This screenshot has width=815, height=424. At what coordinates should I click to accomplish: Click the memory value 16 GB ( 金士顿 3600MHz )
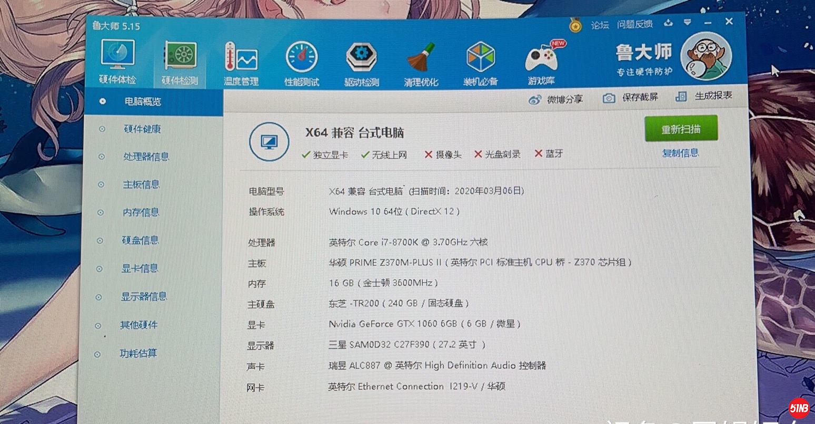pos(383,283)
